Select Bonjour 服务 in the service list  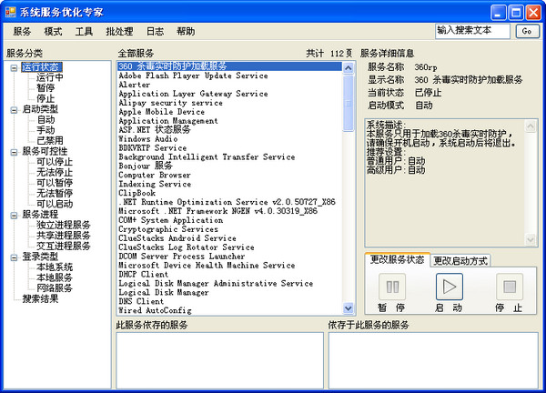tap(146, 166)
